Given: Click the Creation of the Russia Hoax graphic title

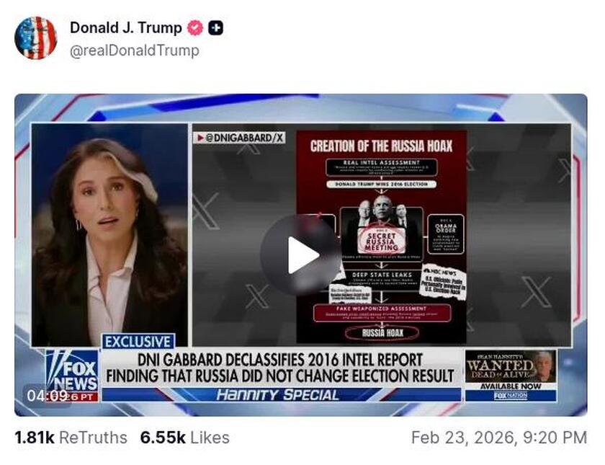Looking at the screenshot, I should click(381, 146).
